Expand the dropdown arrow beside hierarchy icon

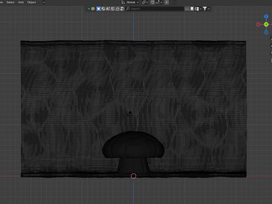(201, 9)
